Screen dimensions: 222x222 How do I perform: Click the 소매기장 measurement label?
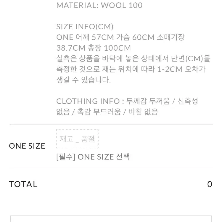point(171,37)
